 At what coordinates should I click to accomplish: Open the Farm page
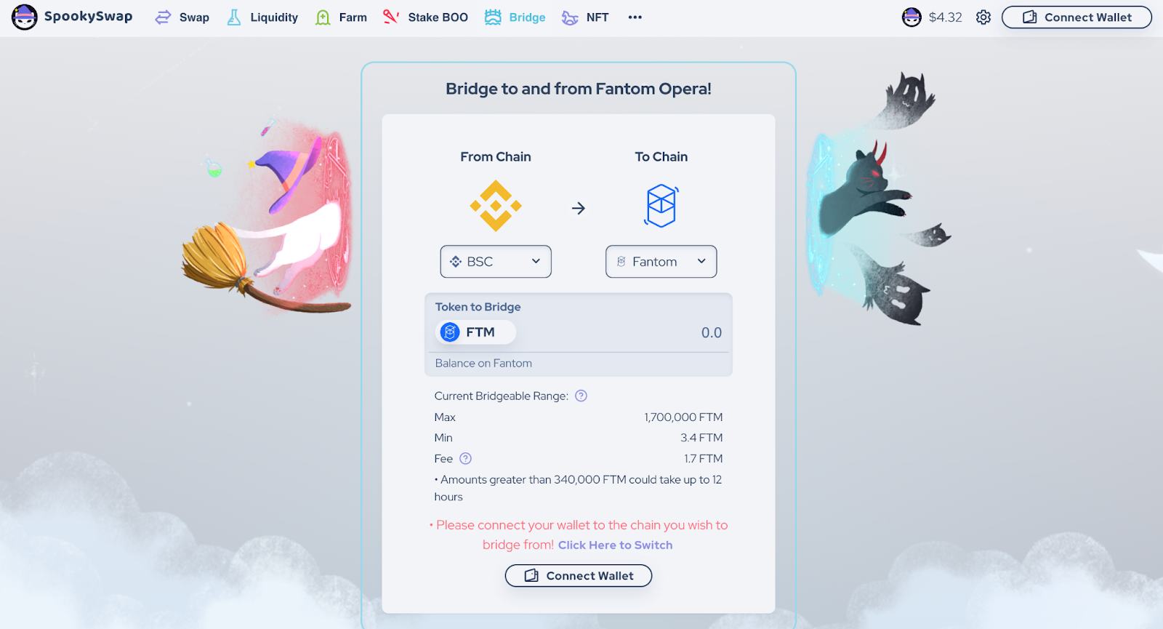(341, 17)
